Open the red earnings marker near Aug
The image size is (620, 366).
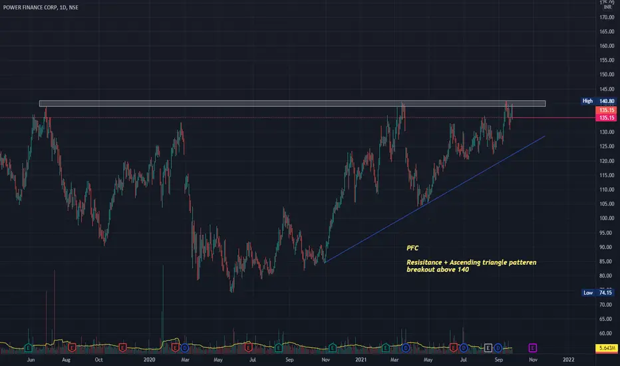click(72, 348)
